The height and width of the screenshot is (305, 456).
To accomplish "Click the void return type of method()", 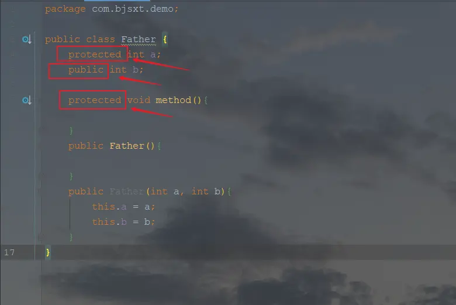I will 139,100.
